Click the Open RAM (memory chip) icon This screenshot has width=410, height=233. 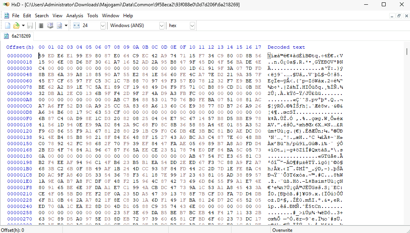[41, 25]
